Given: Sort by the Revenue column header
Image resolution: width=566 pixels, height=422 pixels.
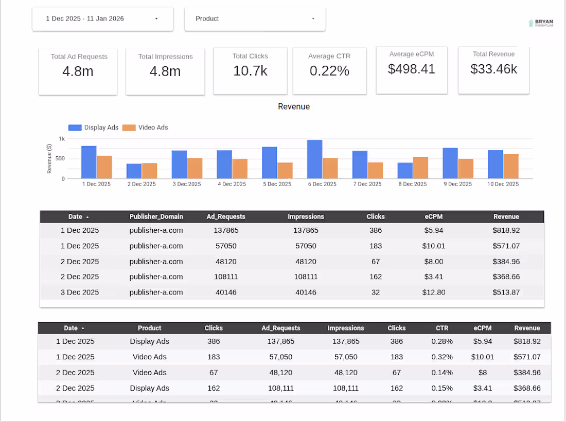Looking at the screenshot, I should click(x=506, y=216).
